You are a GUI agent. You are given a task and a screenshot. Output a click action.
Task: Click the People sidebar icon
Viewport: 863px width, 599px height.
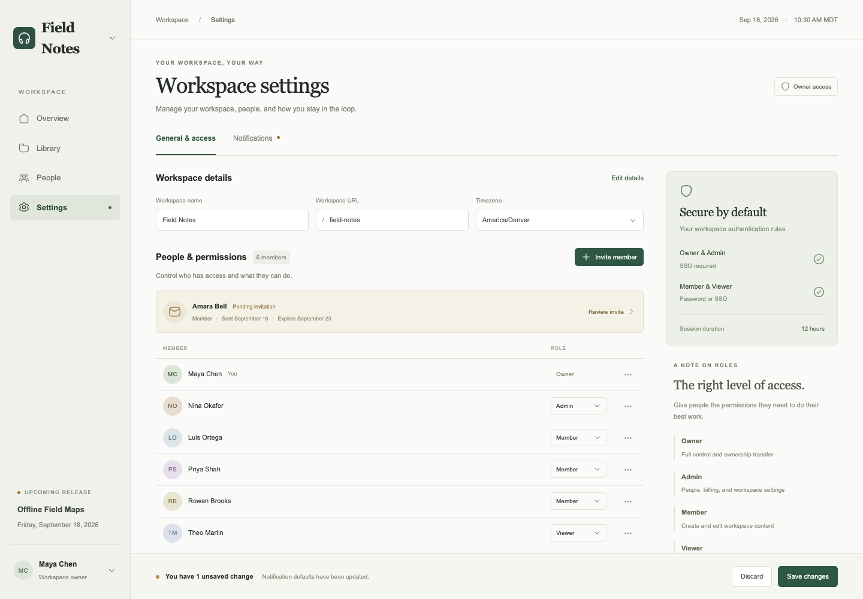tap(24, 178)
